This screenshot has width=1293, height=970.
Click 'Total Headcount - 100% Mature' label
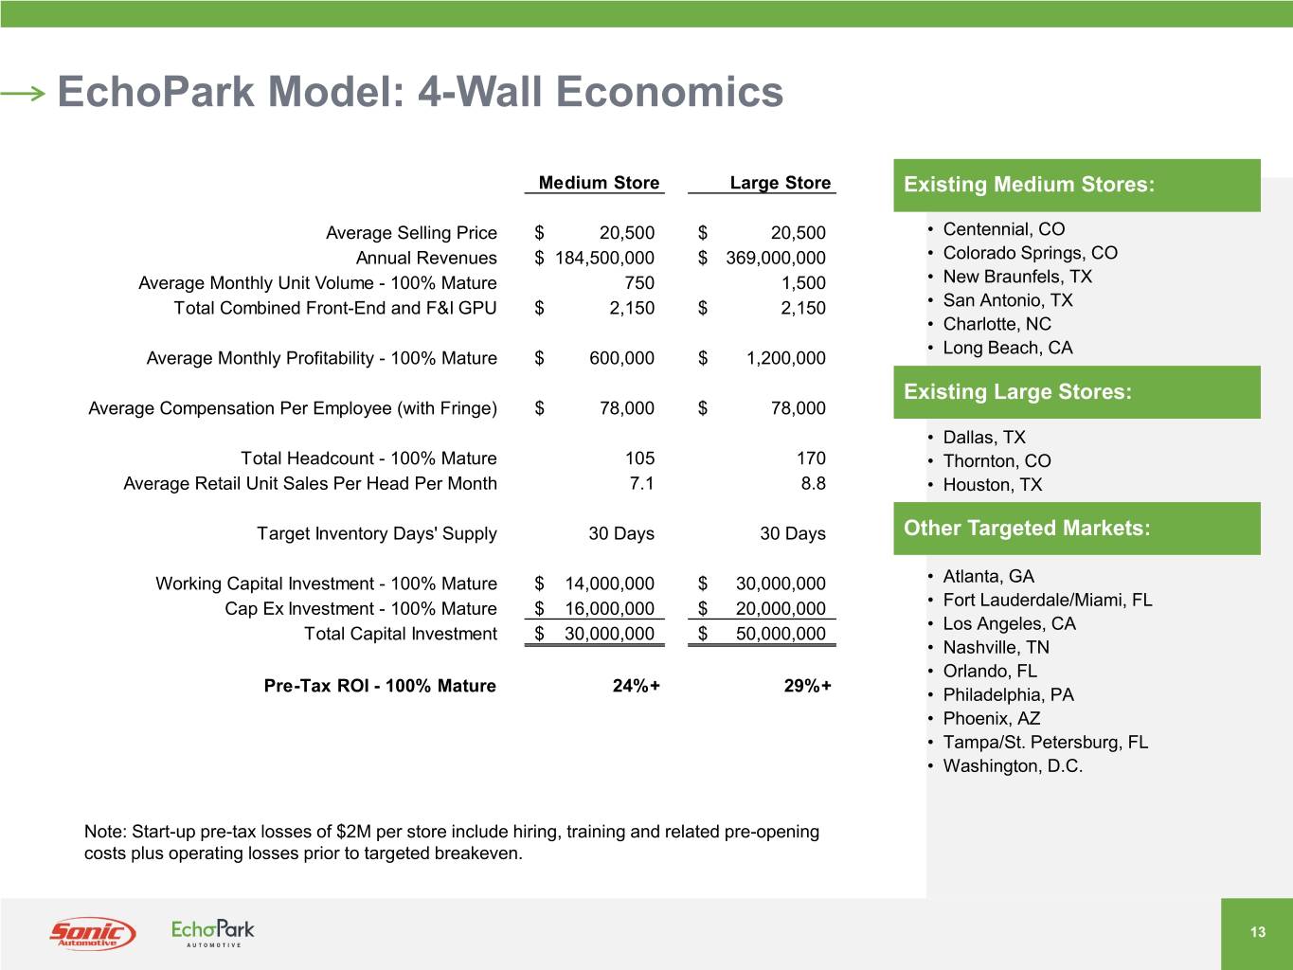(x=368, y=458)
